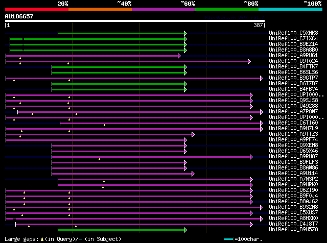Select the UniRef100_Q9T024 label
Screen dimensions: 327x243
(x=293, y=61)
